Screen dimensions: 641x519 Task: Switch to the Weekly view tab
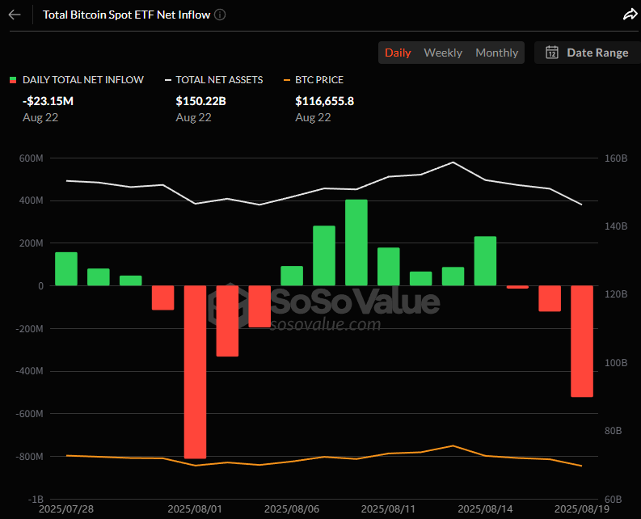[443, 53]
